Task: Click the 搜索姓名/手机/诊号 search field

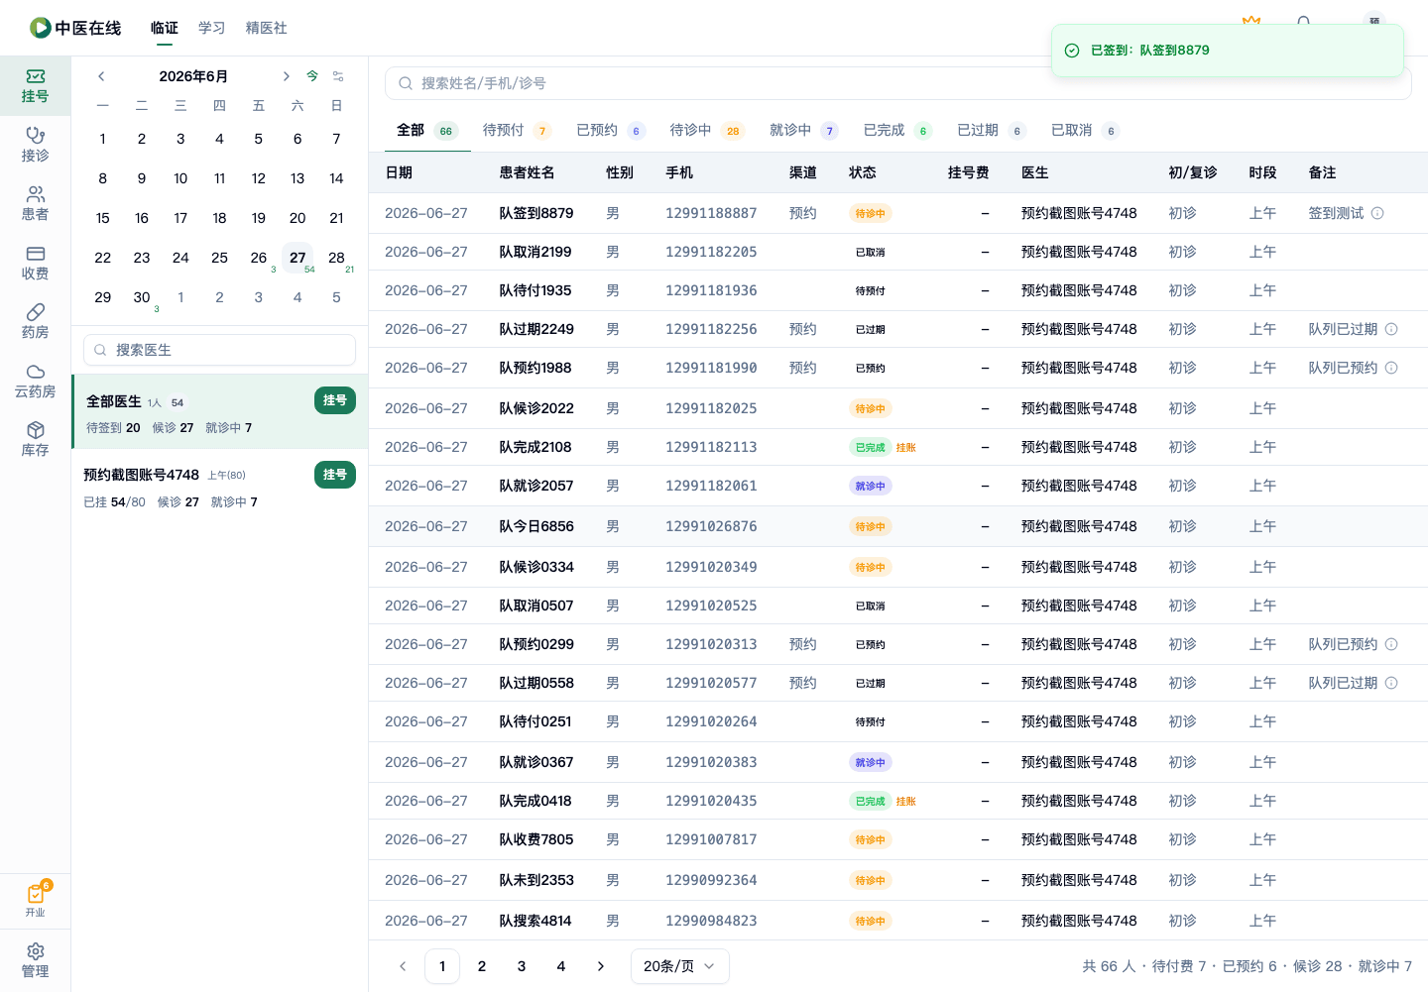Action: [x=897, y=83]
